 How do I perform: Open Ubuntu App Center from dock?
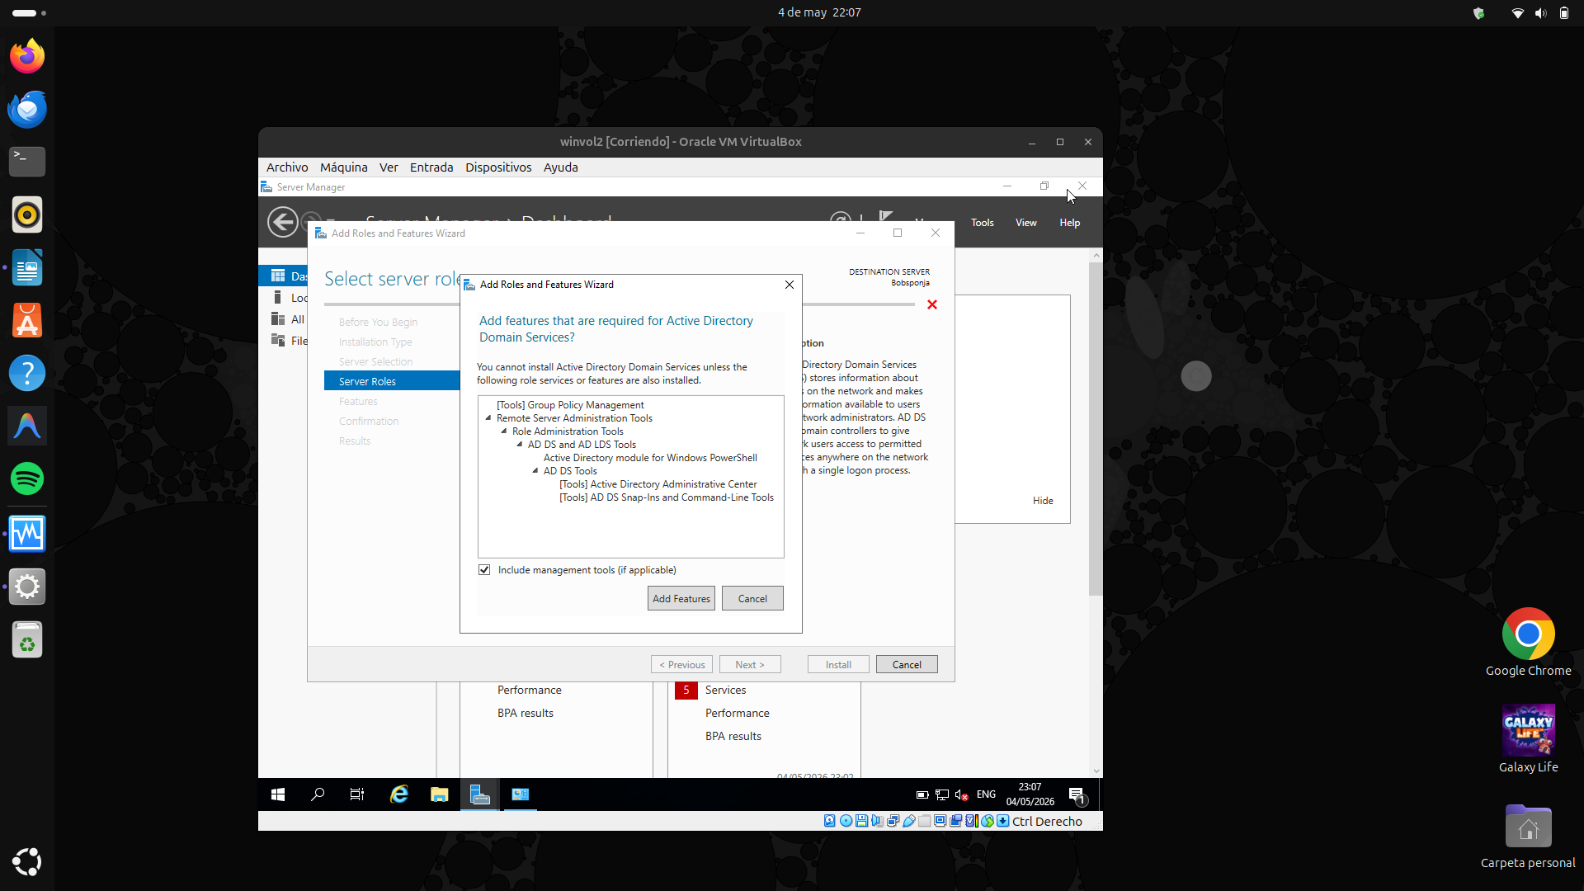pos(27,320)
